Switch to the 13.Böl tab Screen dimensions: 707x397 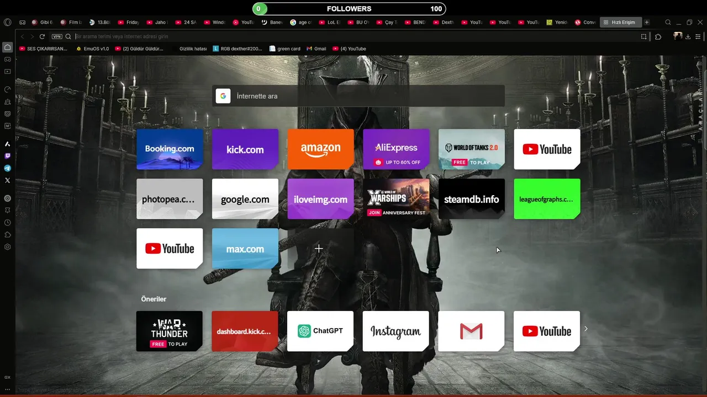pos(100,23)
